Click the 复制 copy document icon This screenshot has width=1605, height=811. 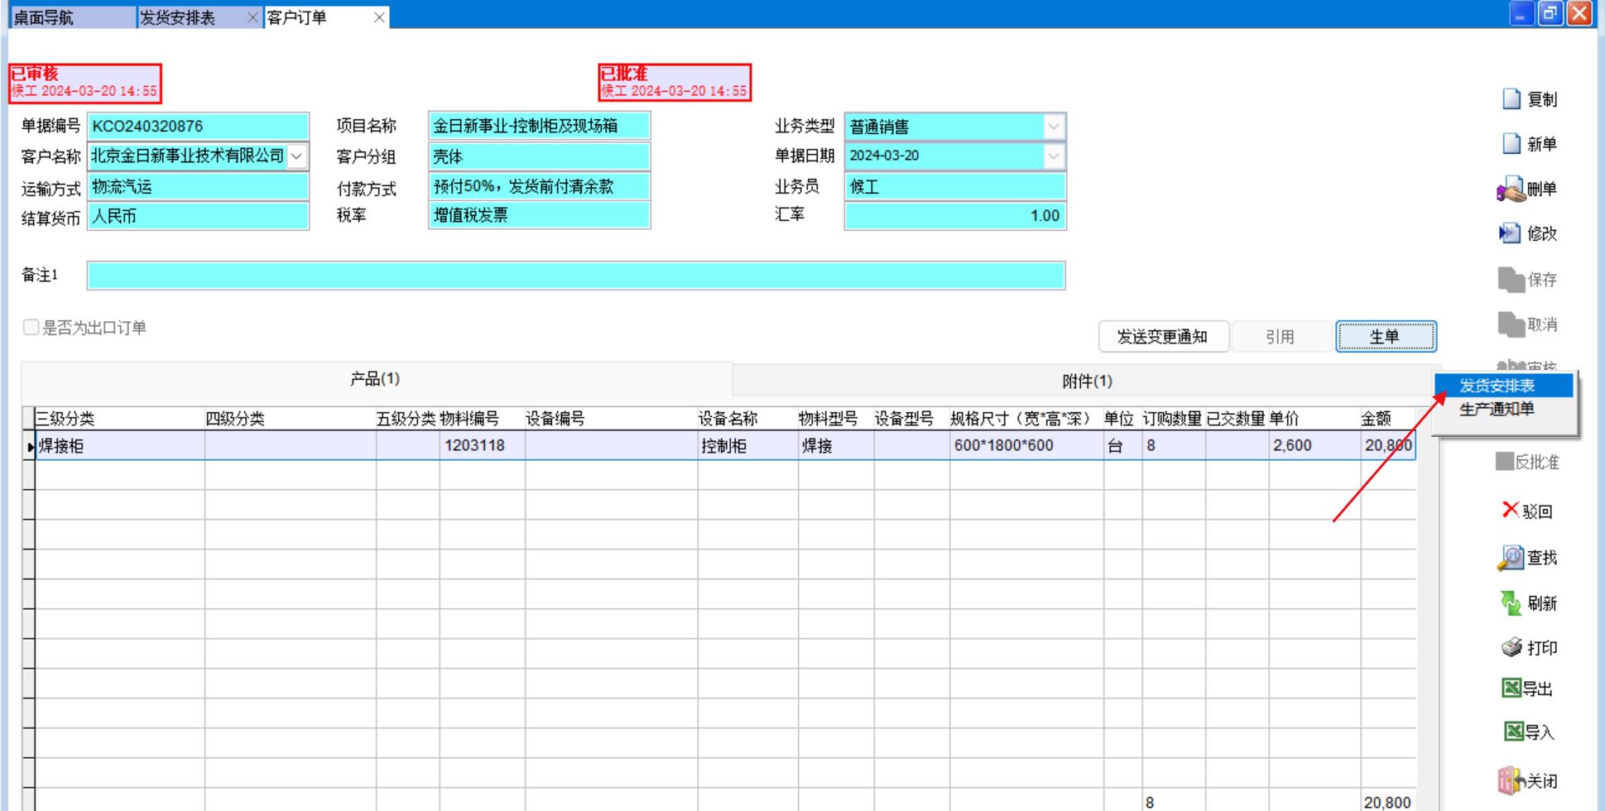(1511, 99)
